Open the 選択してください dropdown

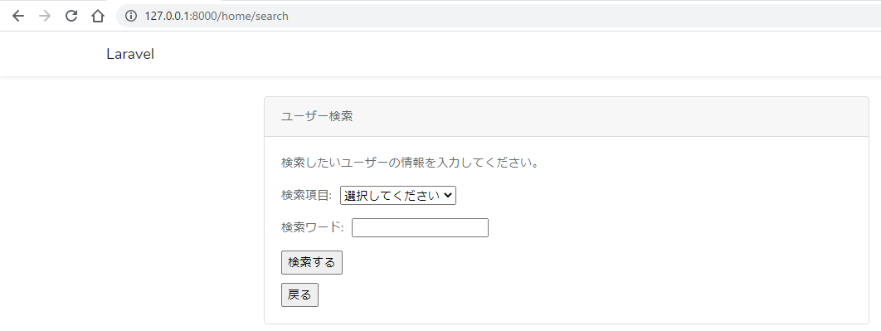click(x=398, y=196)
